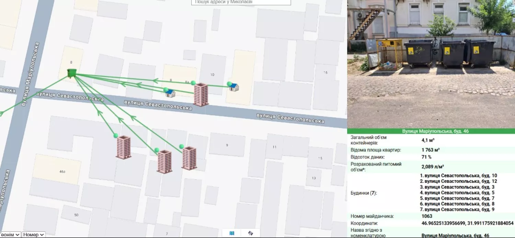Click the 2,089 л/м² specific volume value

[433, 167]
